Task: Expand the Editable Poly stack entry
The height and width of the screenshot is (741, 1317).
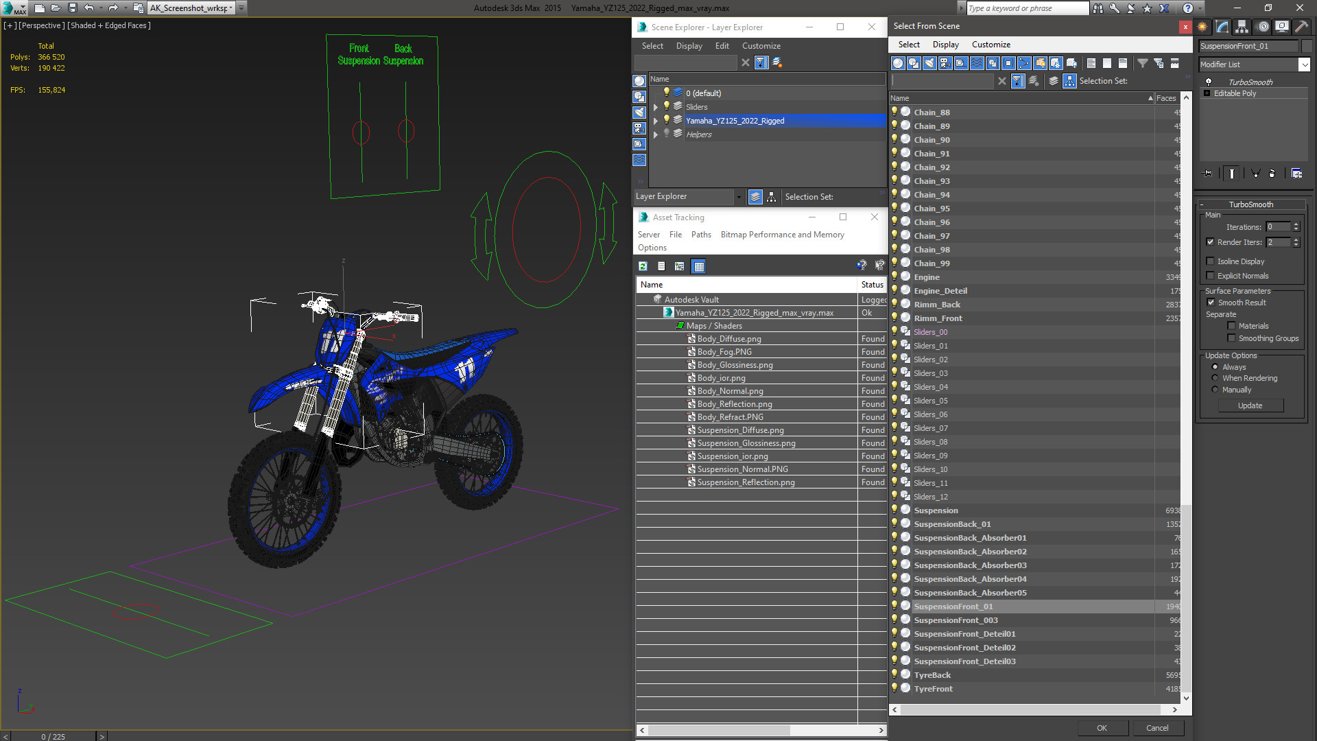Action: pyautogui.click(x=1207, y=93)
